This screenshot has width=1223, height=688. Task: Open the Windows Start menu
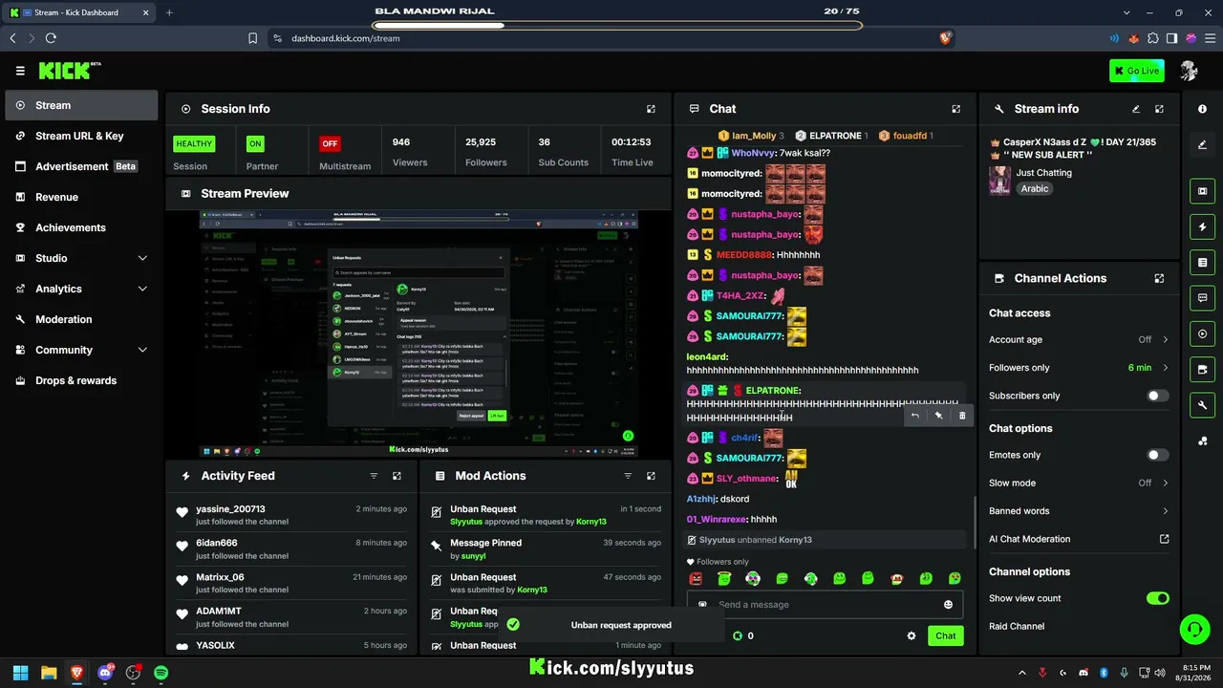point(20,673)
